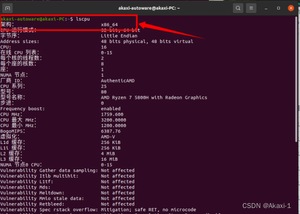Click the window title akaxi-autoware@akaxi-PC
Image resolution: width=300 pixels, height=214 pixels.
pos(149,8)
